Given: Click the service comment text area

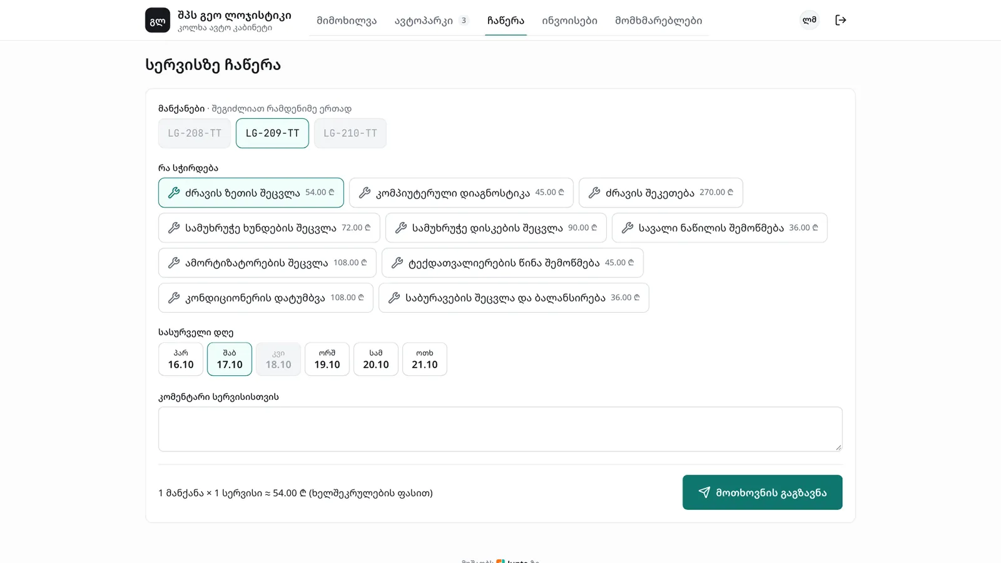Looking at the screenshot, I should [500, 429].
